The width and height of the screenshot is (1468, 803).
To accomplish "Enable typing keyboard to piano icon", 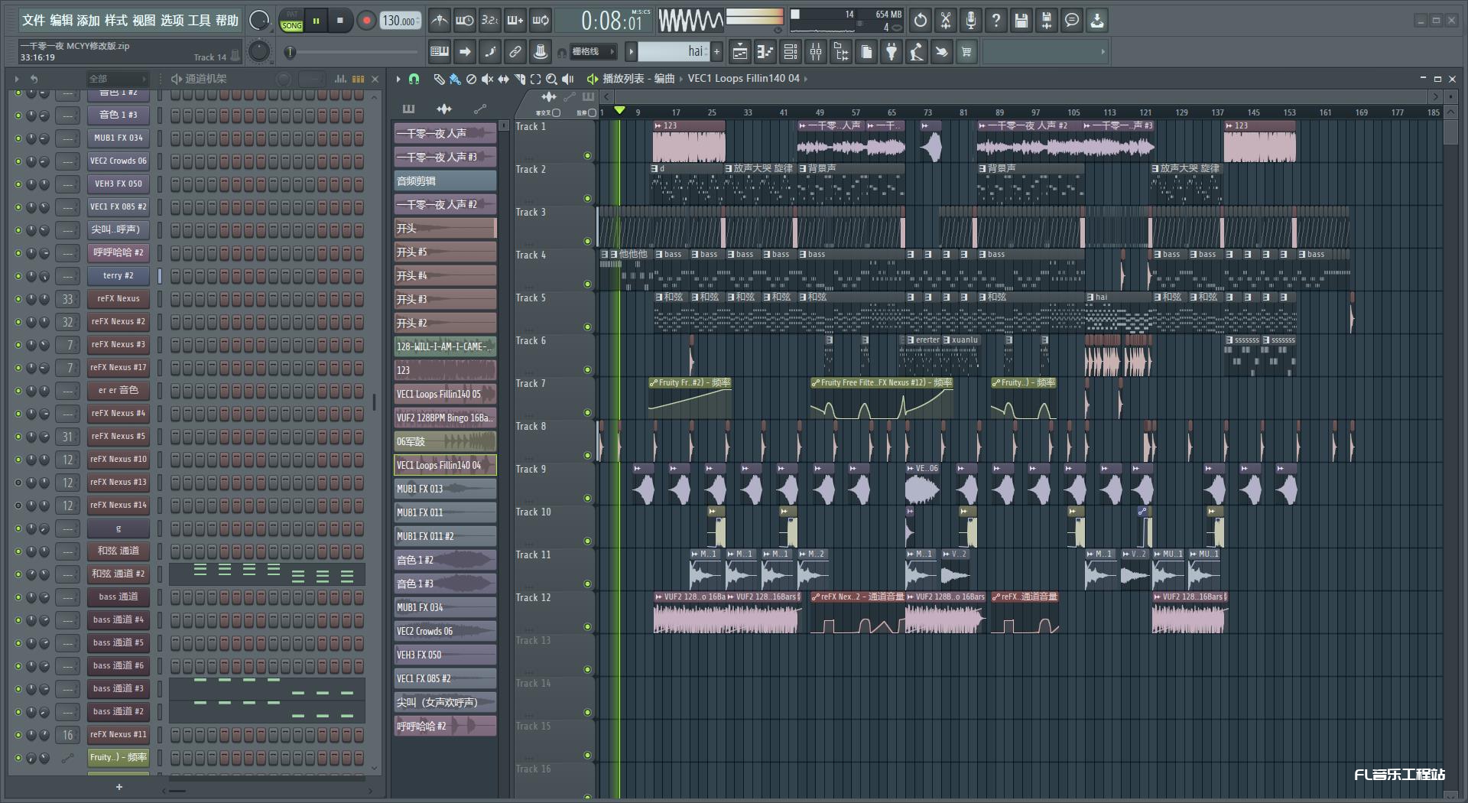I will tap(440, 52).
